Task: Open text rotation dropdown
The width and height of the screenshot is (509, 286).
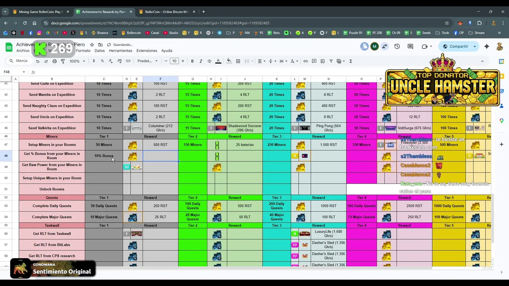Action: [x=294, y=61]
